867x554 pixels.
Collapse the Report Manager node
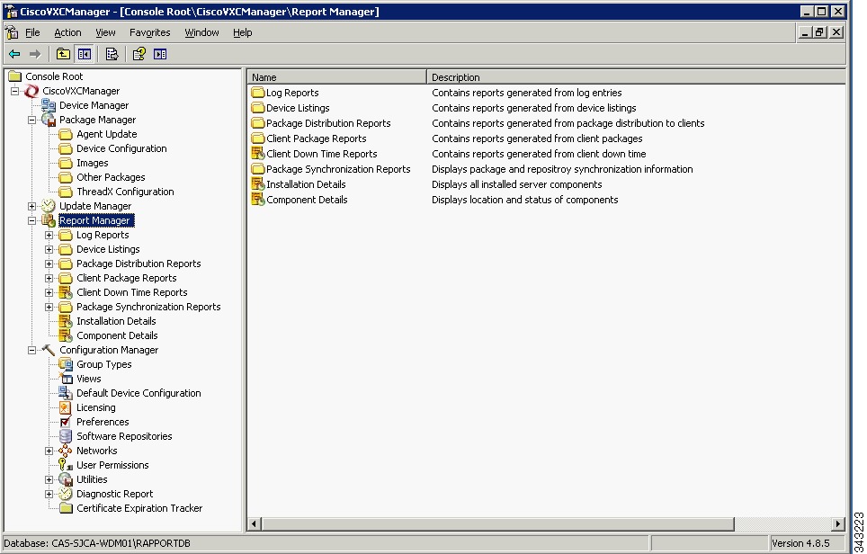click(32, 220)
